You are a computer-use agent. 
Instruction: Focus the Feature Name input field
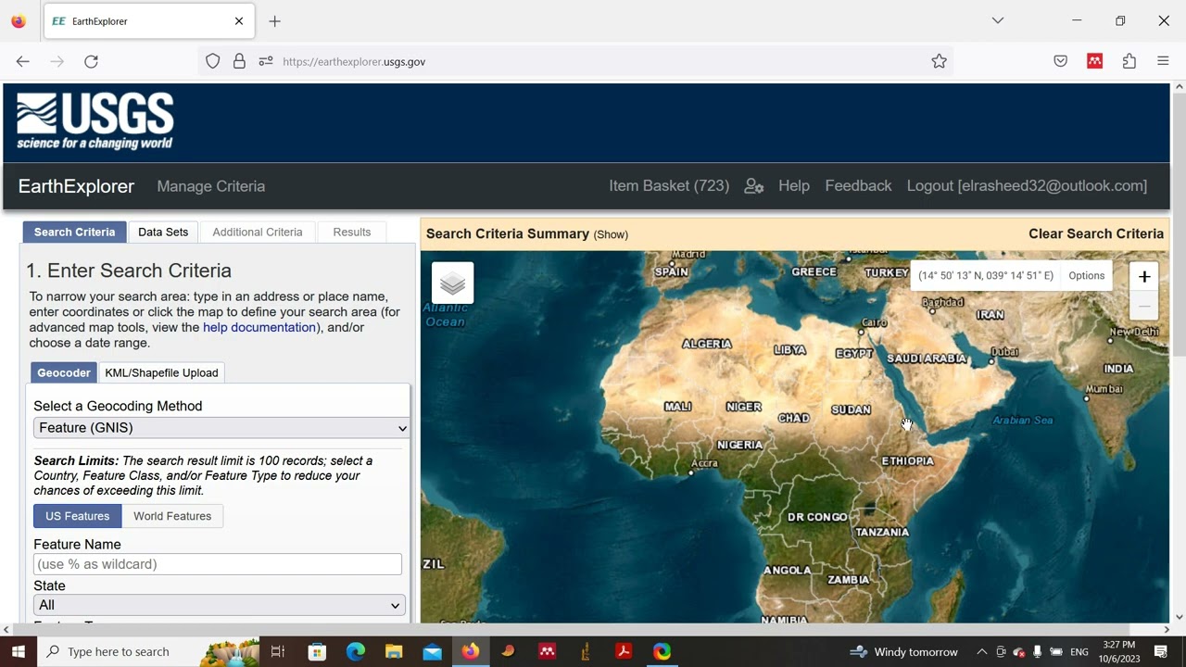218,564
